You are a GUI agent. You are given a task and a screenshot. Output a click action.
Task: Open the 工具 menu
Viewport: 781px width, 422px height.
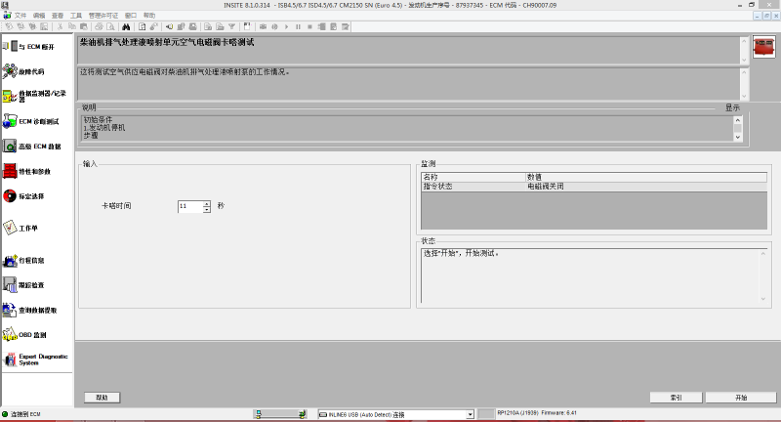pyautogui.click(x=76, y=16)
